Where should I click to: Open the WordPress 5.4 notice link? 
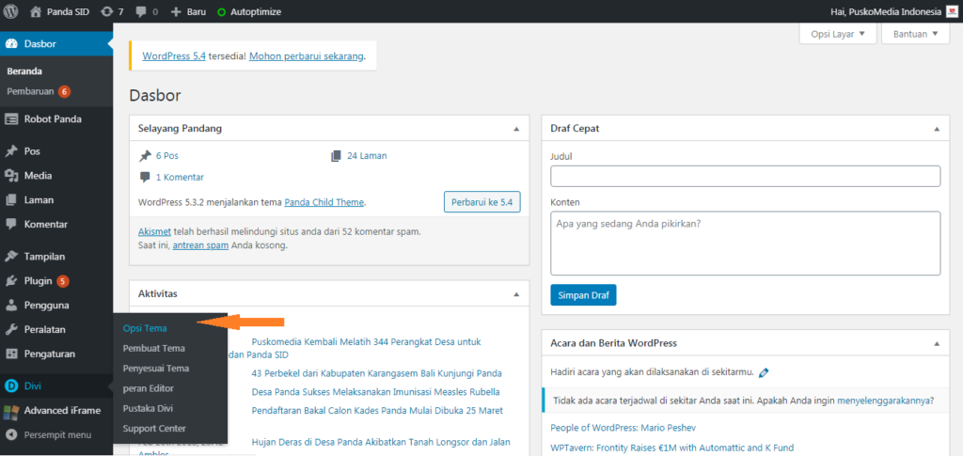(174, 55)
